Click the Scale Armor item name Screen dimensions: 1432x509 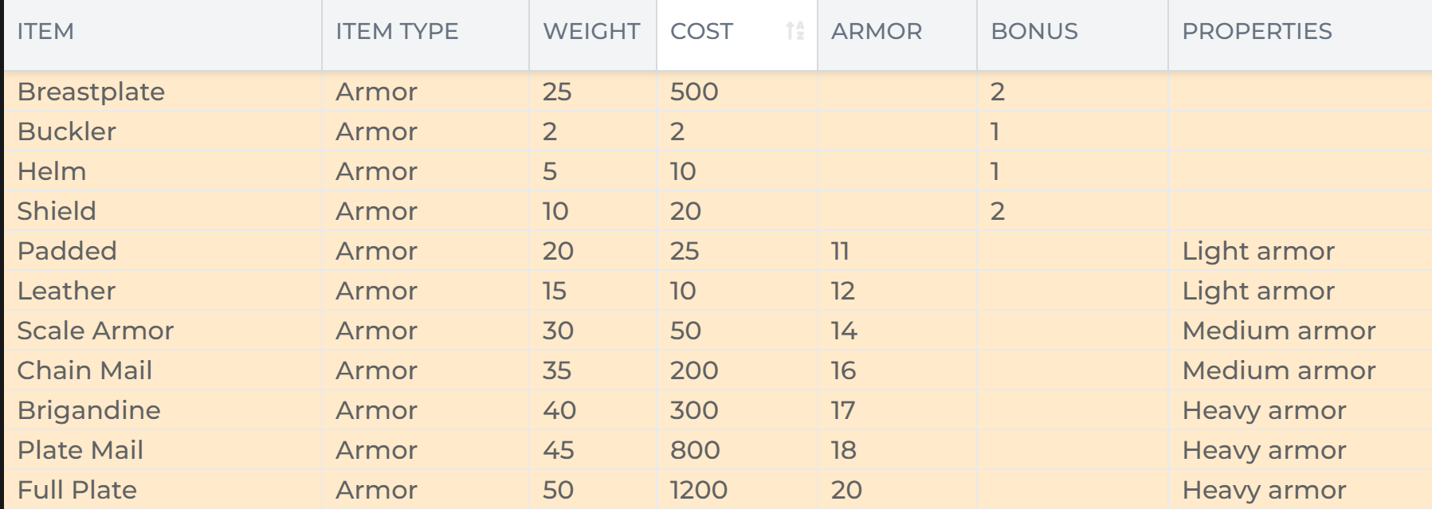point(96,331)
